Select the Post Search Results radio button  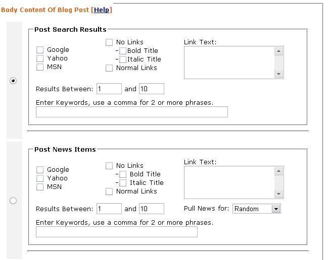pyautogui.click(x=13, y=81)
